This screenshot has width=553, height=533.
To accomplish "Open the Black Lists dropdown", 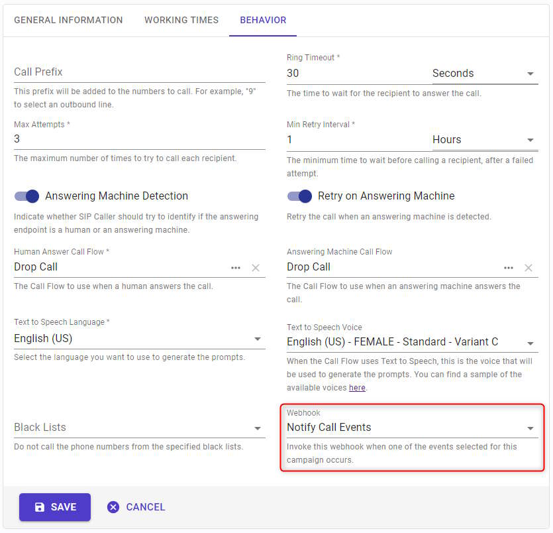I will 140,428.
